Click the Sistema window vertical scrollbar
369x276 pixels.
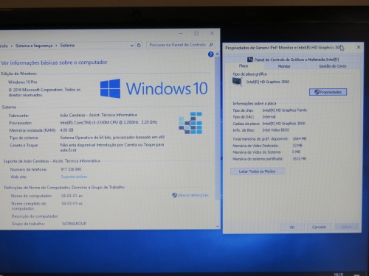[217, 127]
